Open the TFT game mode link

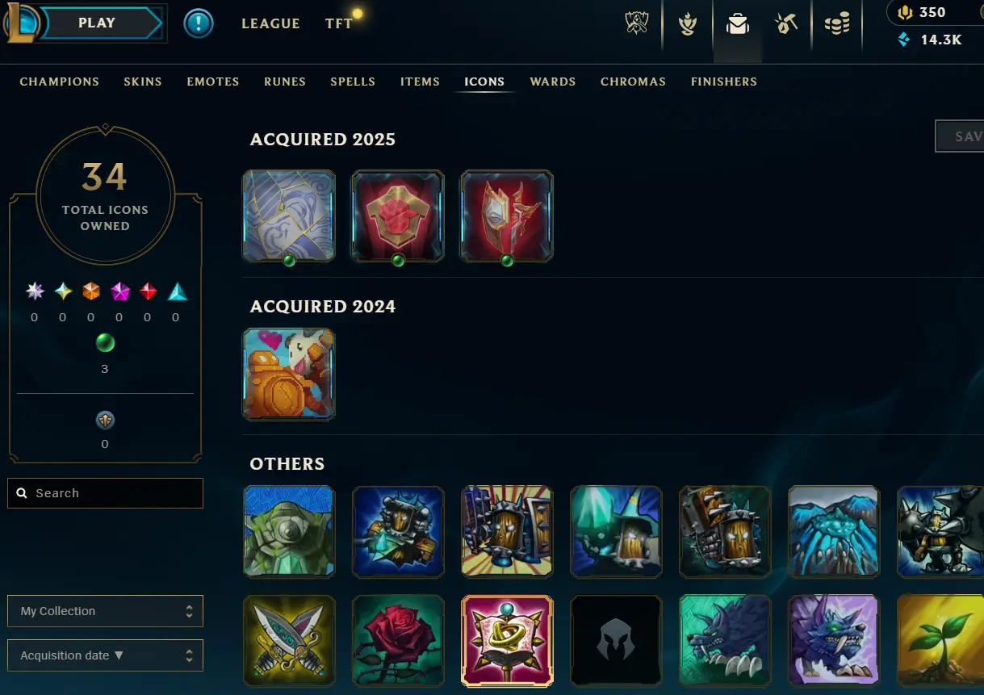339,23
